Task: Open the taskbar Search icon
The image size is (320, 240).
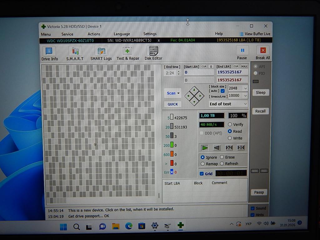Action: [x=77, y=227]
